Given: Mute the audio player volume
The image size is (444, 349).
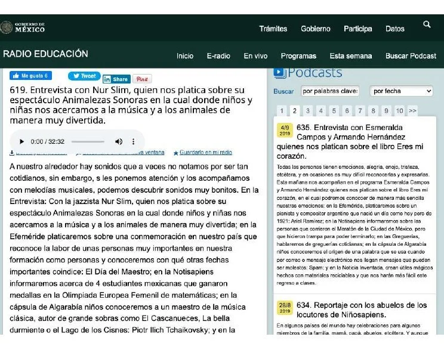Looking at the screenshot, I should click(119, 141).
